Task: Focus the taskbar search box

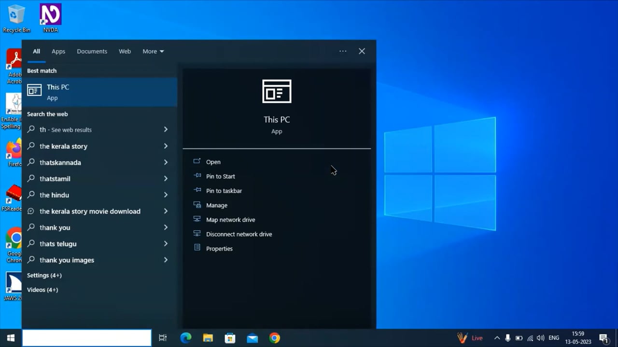Action: (87, 338)
